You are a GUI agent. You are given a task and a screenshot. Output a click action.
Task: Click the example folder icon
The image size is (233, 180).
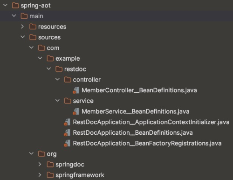click(50, 58)
